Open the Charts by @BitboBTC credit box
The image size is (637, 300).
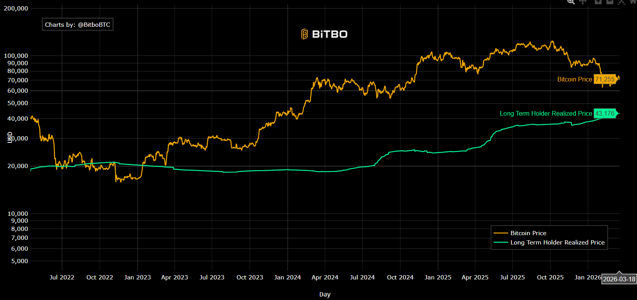coord(78,24)
